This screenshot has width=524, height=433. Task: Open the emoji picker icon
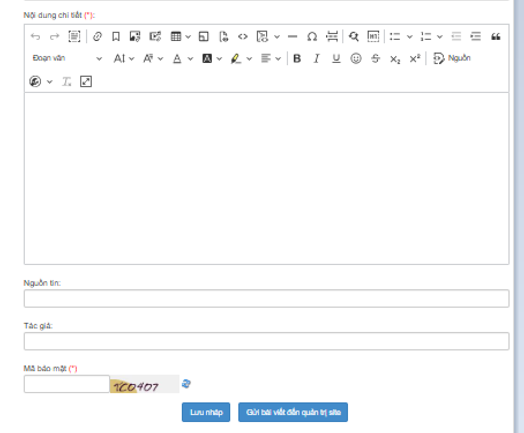(x=356, y=58)
